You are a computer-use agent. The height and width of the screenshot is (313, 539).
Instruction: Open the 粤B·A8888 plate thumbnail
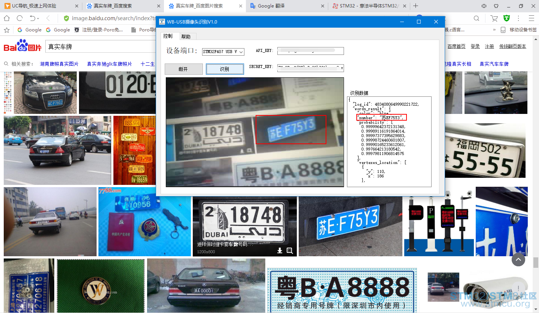point(342,290)
